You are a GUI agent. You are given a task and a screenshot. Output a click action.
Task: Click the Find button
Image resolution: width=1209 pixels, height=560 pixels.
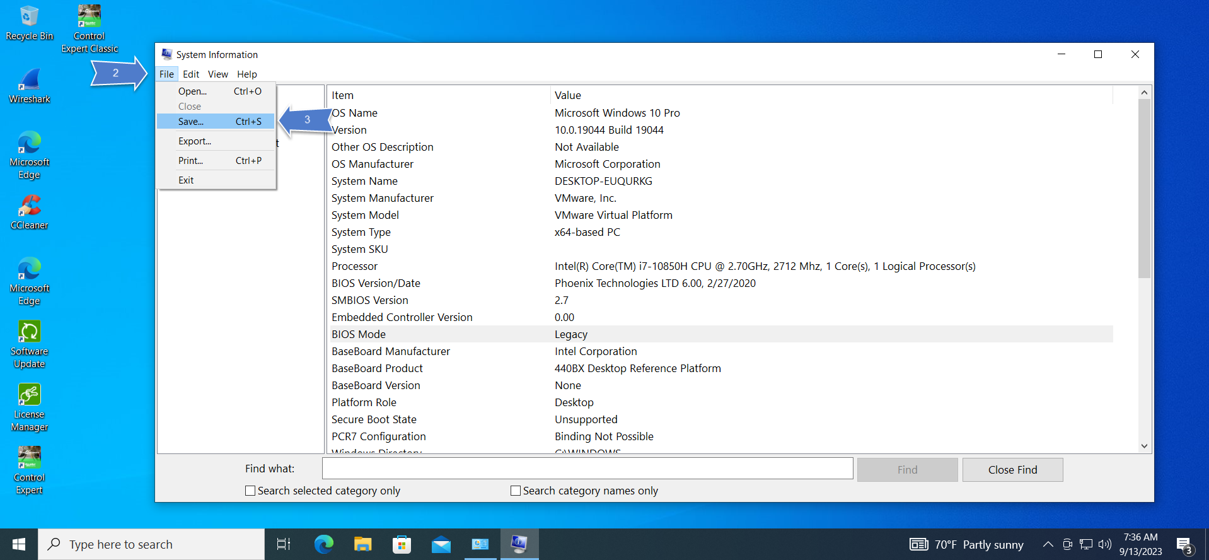(x=907, y=470)
